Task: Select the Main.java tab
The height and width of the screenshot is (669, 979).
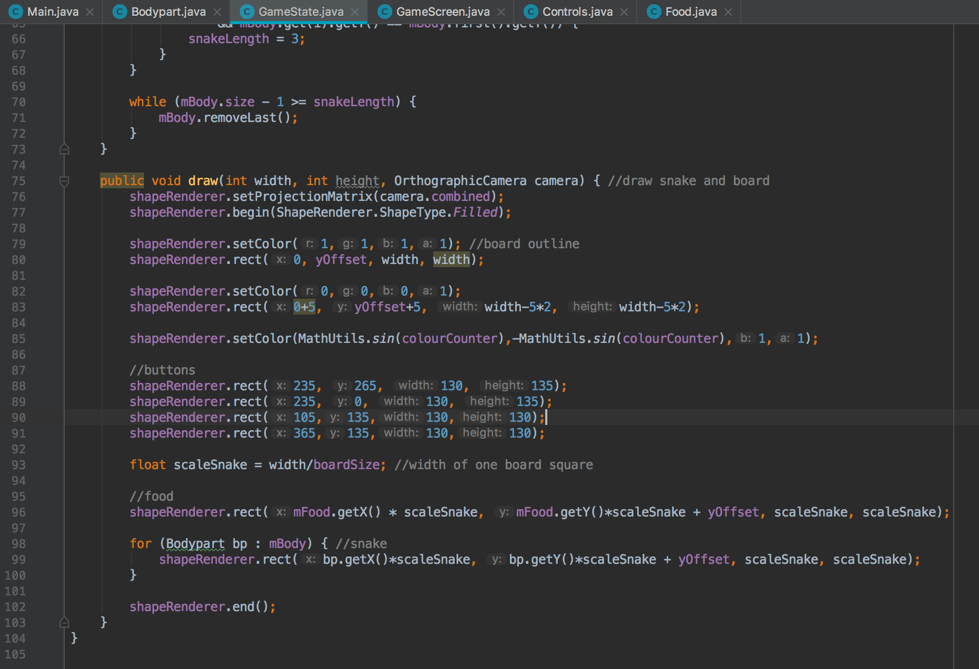Action: 53,11
